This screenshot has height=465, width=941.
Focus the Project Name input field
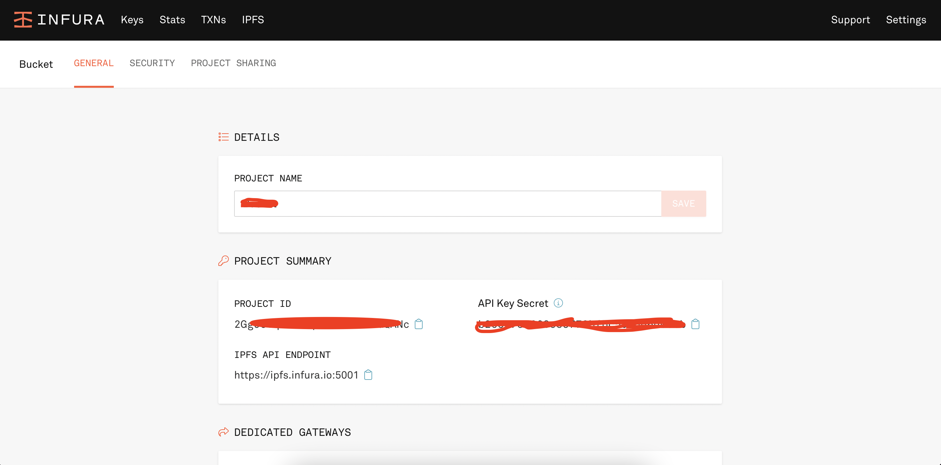pos(448,203)
